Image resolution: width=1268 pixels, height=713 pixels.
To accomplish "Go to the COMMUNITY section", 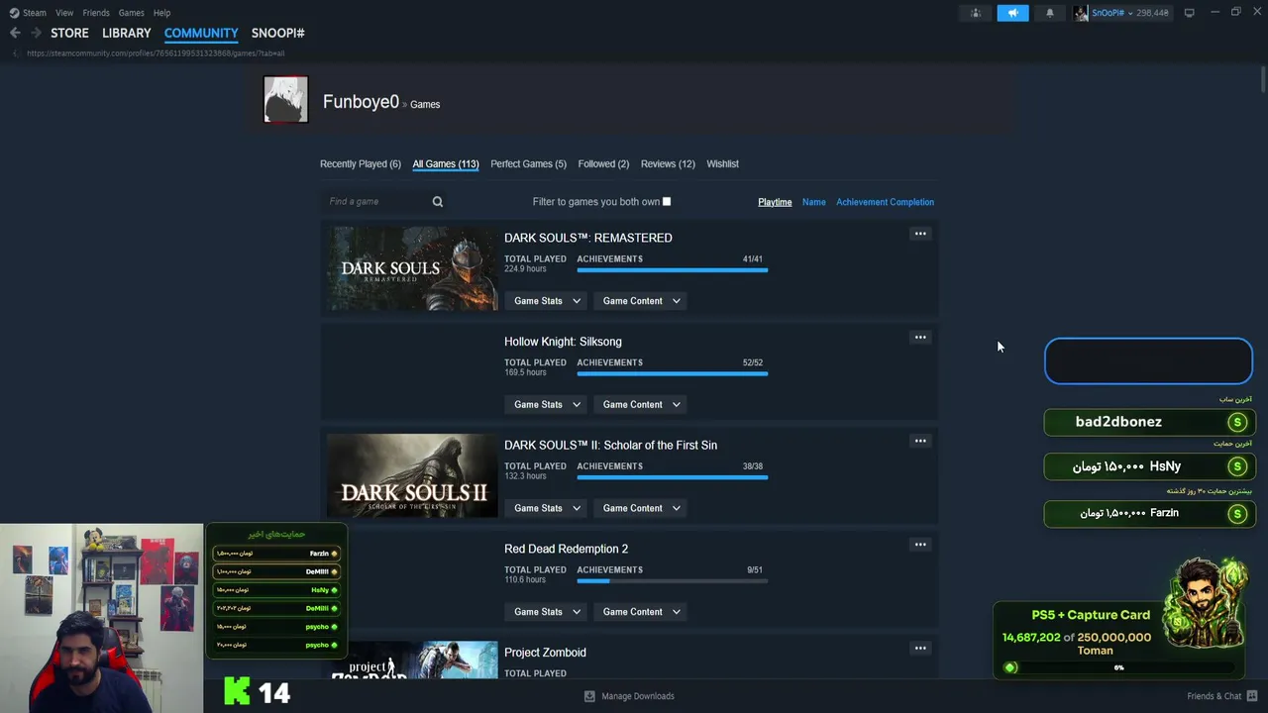I will point(201,33).
